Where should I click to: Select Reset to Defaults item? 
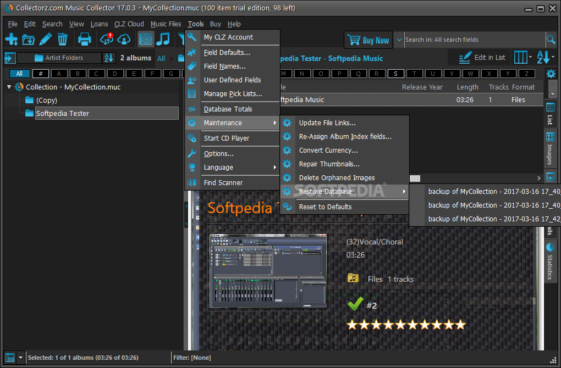coord(344,207)
